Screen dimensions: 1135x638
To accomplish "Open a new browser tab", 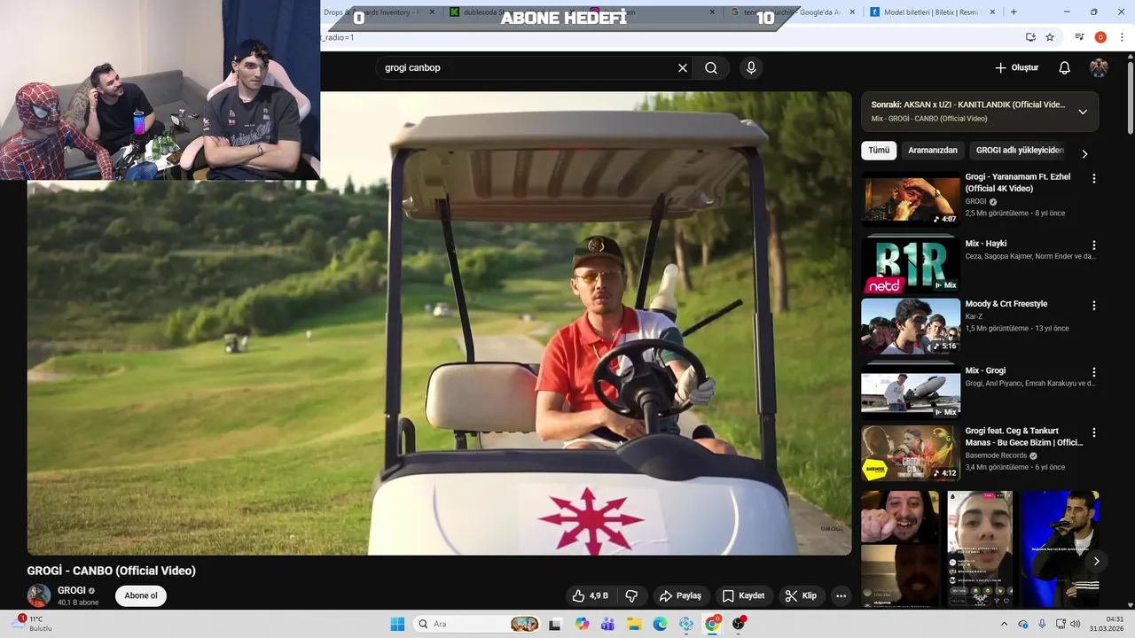I will click(1014, 12).
